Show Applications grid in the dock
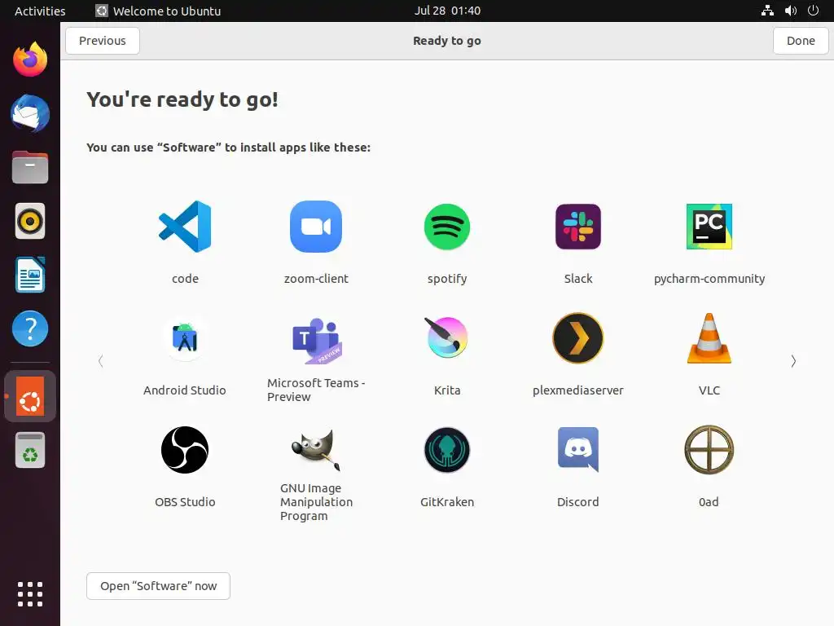The width and height of the screenshot is (834, 626). (30, 594)
